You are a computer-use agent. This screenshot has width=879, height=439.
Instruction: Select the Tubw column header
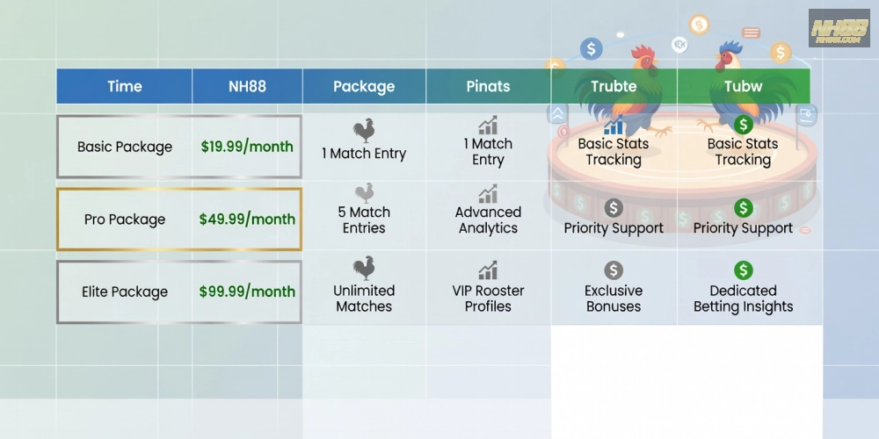744,86
